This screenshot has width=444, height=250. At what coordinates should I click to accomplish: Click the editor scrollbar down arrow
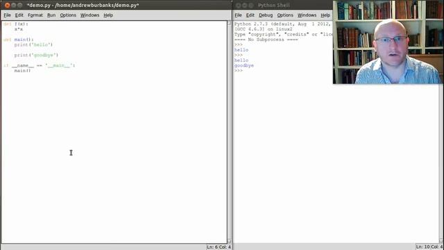click(x=230, y=241)
